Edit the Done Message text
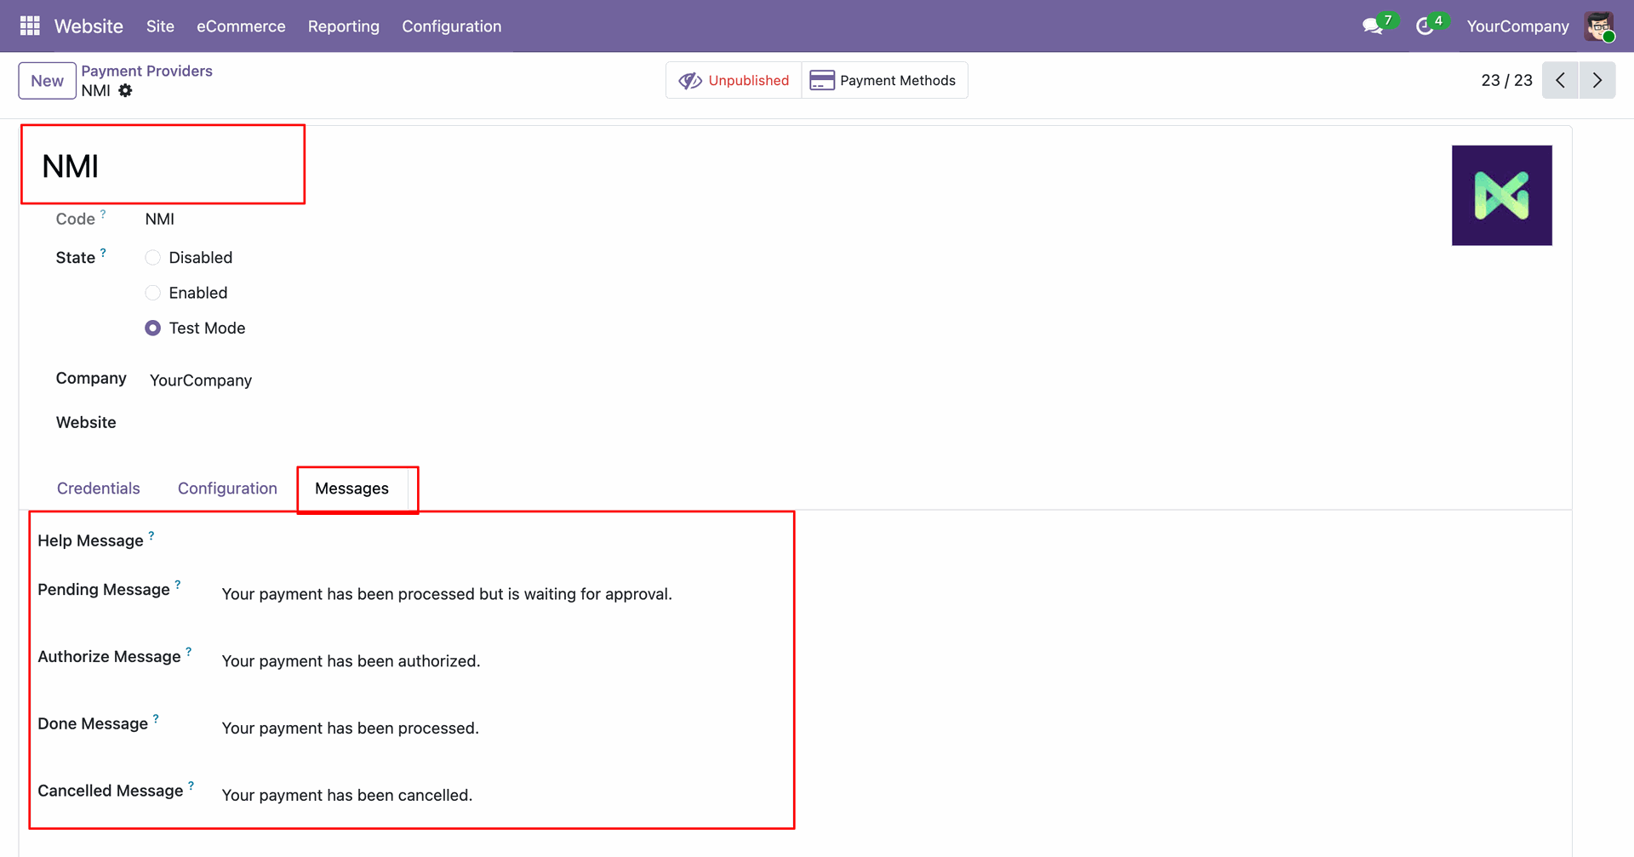1634x857 pixels. [350, 728]
